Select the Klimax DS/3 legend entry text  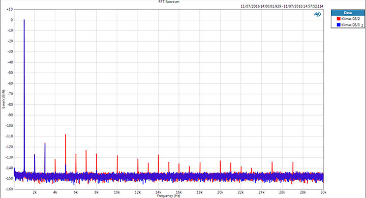tap(351, 25)
